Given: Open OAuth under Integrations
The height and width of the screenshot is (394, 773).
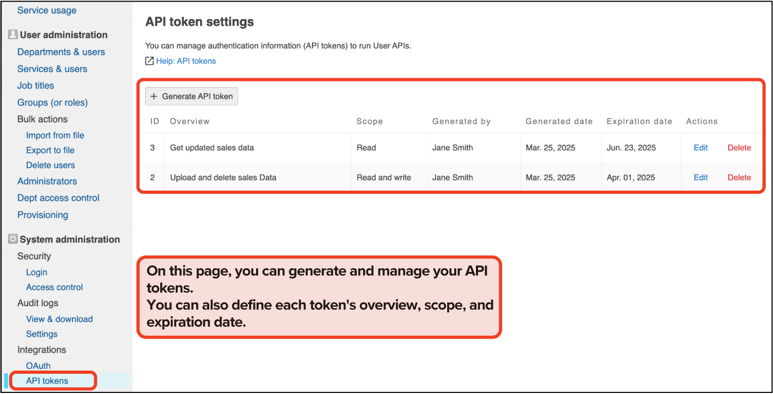Looking at the screenshot, I should 38,366.
